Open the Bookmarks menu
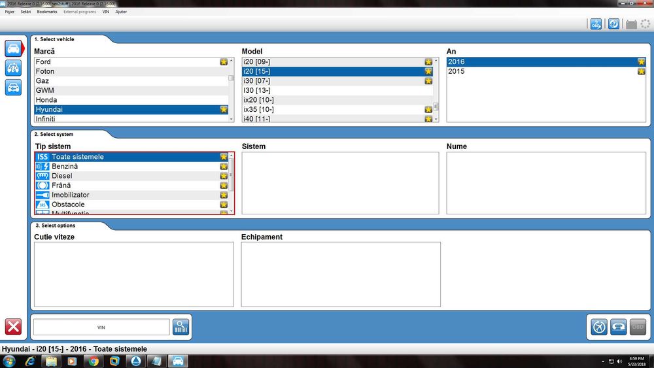The height and width of the screenshot is (368, 654). [47, 12]
